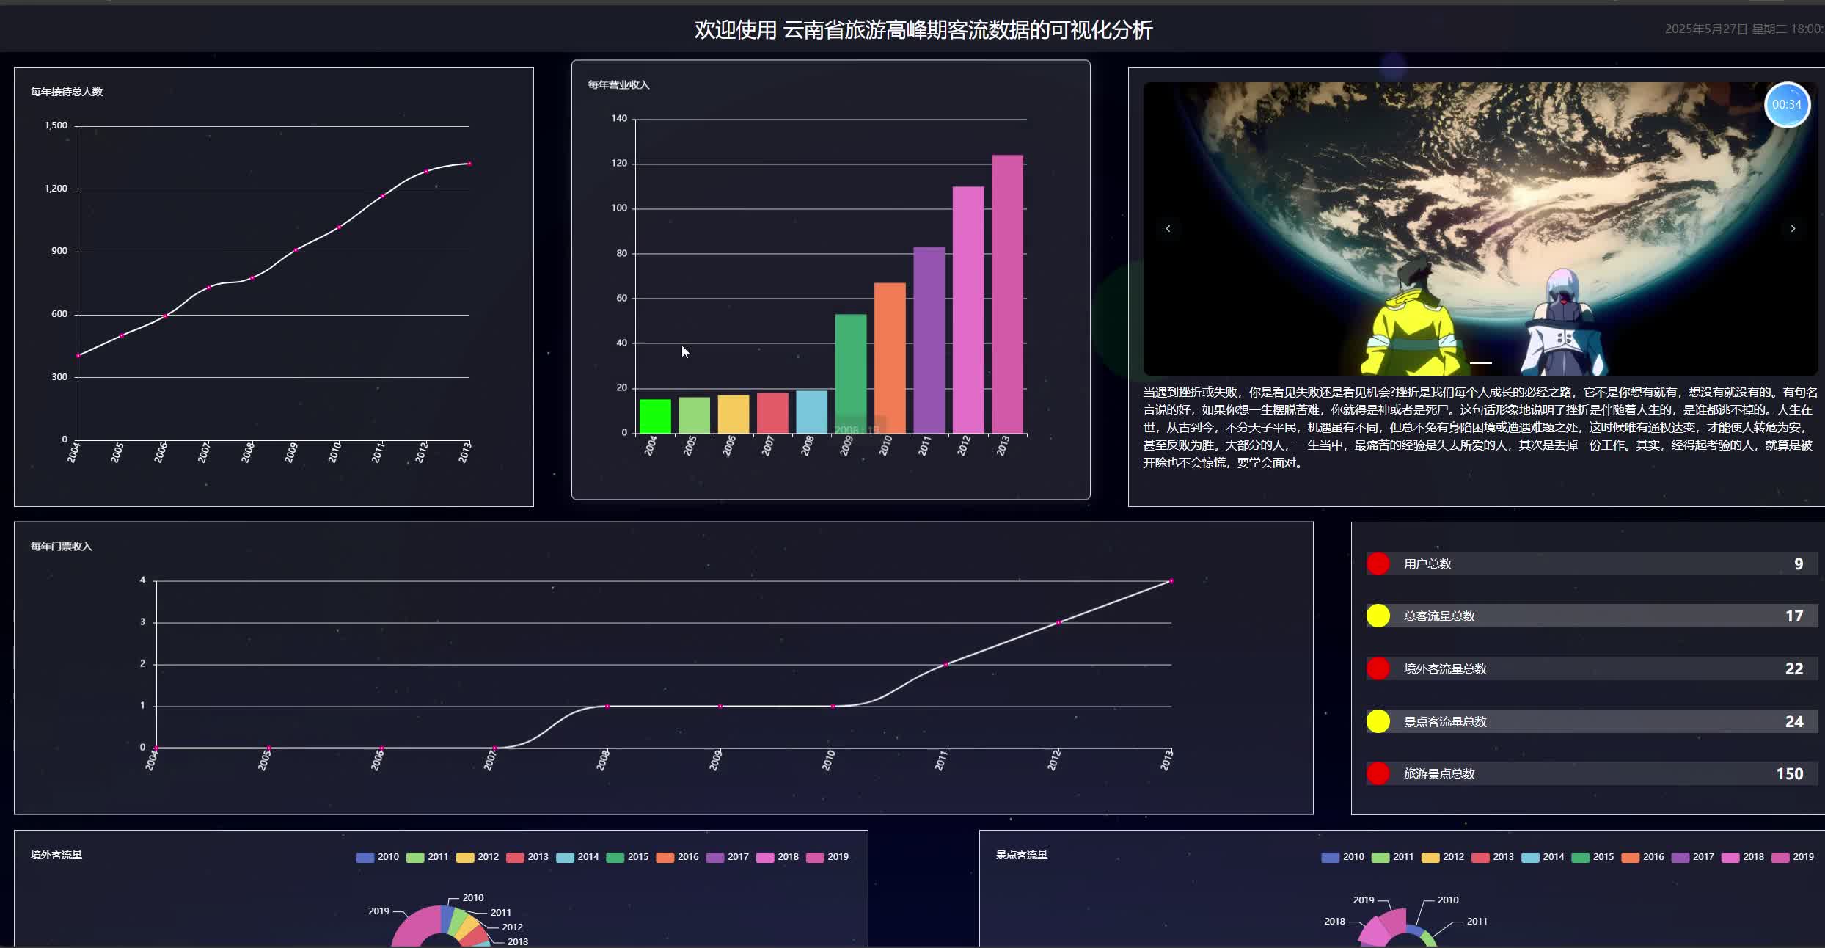Click the carousel previous arrow
The height and width of the screenshot is (948, 1825).
(1168, 229)
